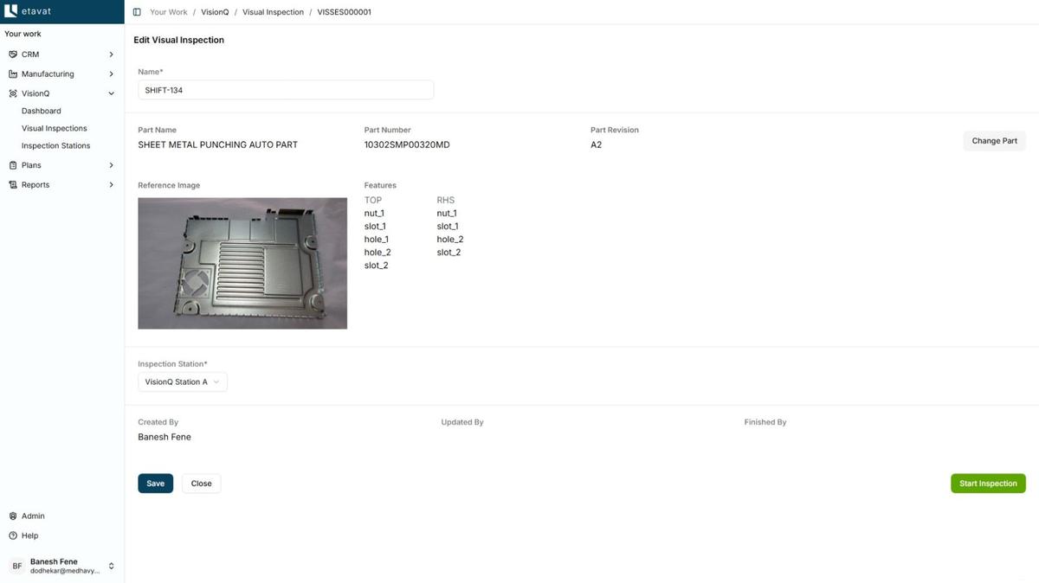Open the Admin settings icon
Viewport: 1039px width, 583px height.
13,516
